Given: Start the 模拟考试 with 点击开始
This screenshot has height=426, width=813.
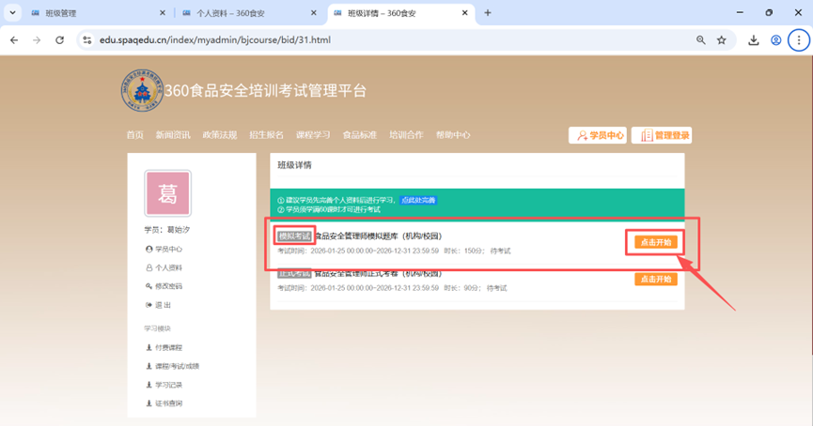Looking at the screenshot, I should pos(655,242).
